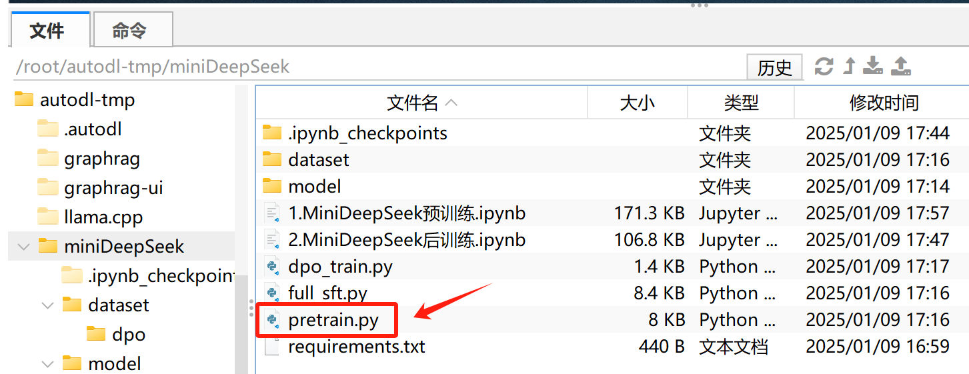Select the graphrag folder in tree
The width and height of the screenshot is (969, 374).
pos(102,159)
